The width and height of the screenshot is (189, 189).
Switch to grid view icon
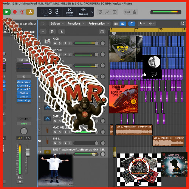[x=116, y=23]
